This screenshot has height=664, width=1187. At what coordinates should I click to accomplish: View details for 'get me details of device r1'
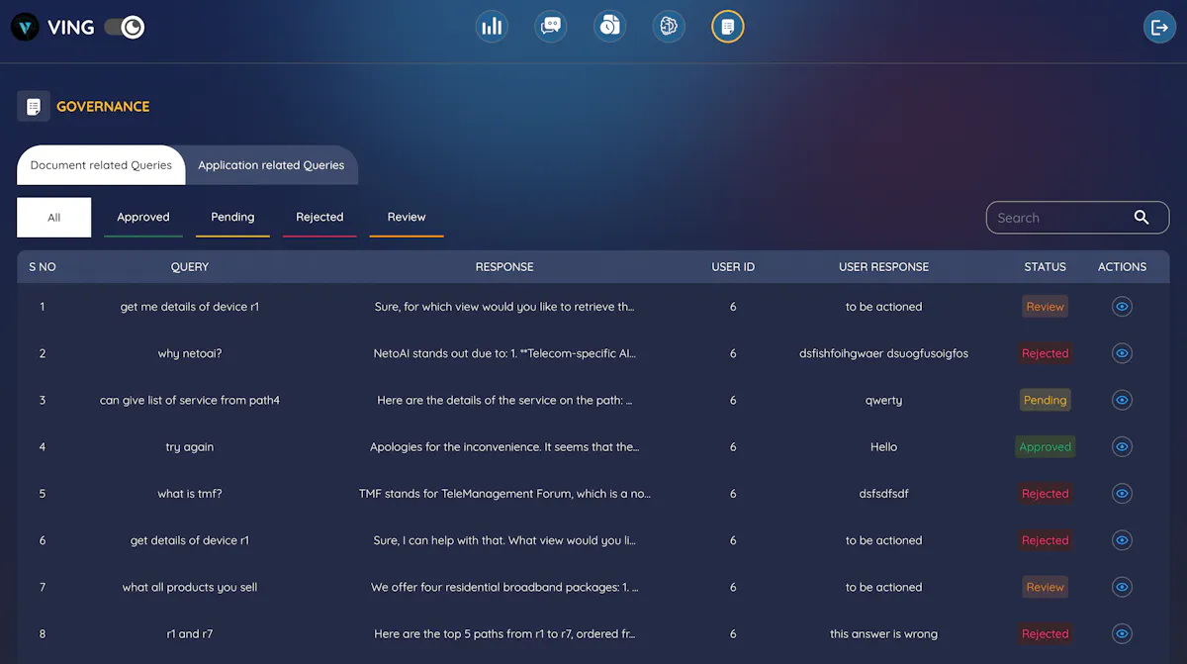(1122, 307)
